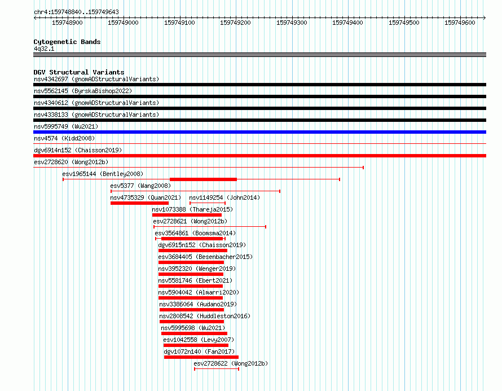Screen dimensions: 502x391
Task: Click ruler position 159749100
Action: coord(179,23)
